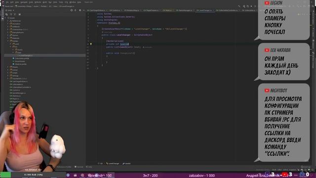The height and width of the screenshot is (178, 316).
Task: Switch to the Controls.cs editor tab
Action: point(116,10)
